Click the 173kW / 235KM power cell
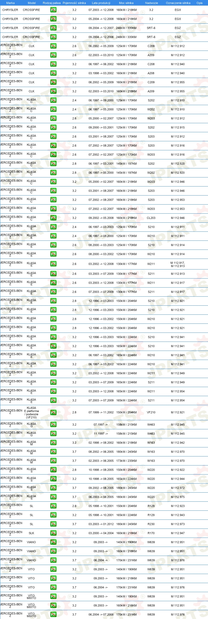This screenshot has width=208, height=619. [x=126, y=461]
